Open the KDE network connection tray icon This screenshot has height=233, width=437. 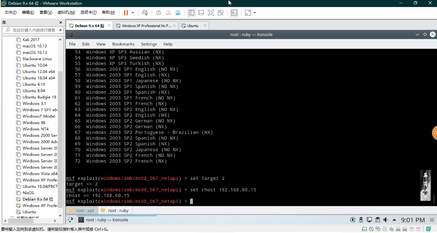click(x=369, y=220)
